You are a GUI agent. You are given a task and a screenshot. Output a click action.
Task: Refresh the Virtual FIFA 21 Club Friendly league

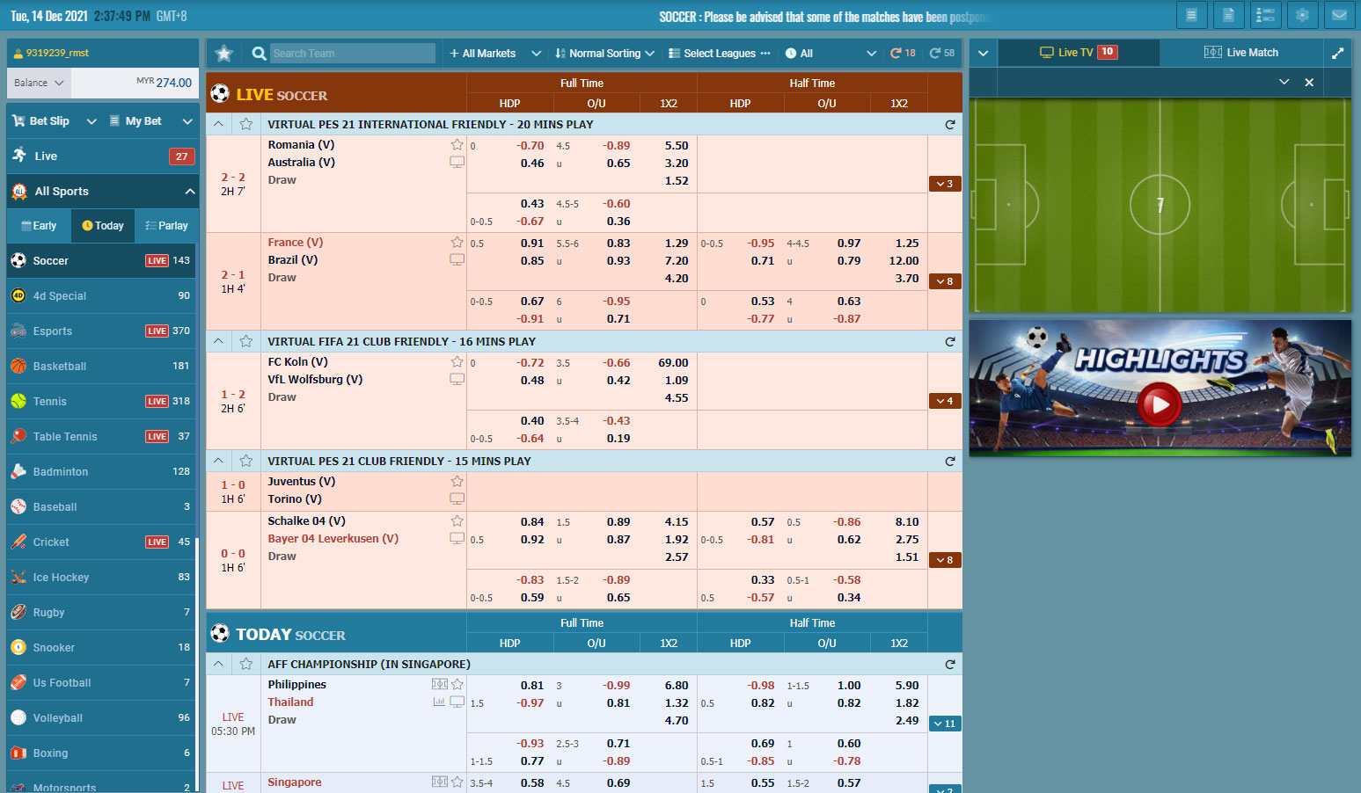(x=949, y=341)
